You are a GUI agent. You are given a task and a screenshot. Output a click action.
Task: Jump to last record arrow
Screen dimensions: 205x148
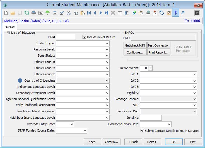click(x=107, y=13)
